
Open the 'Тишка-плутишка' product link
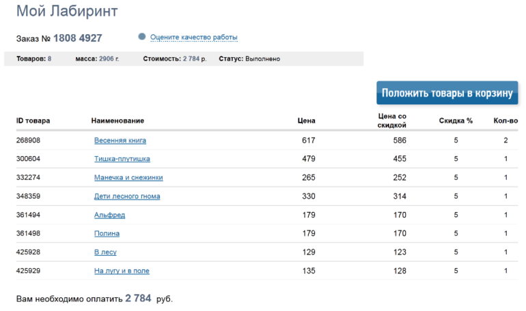(122, 159)
